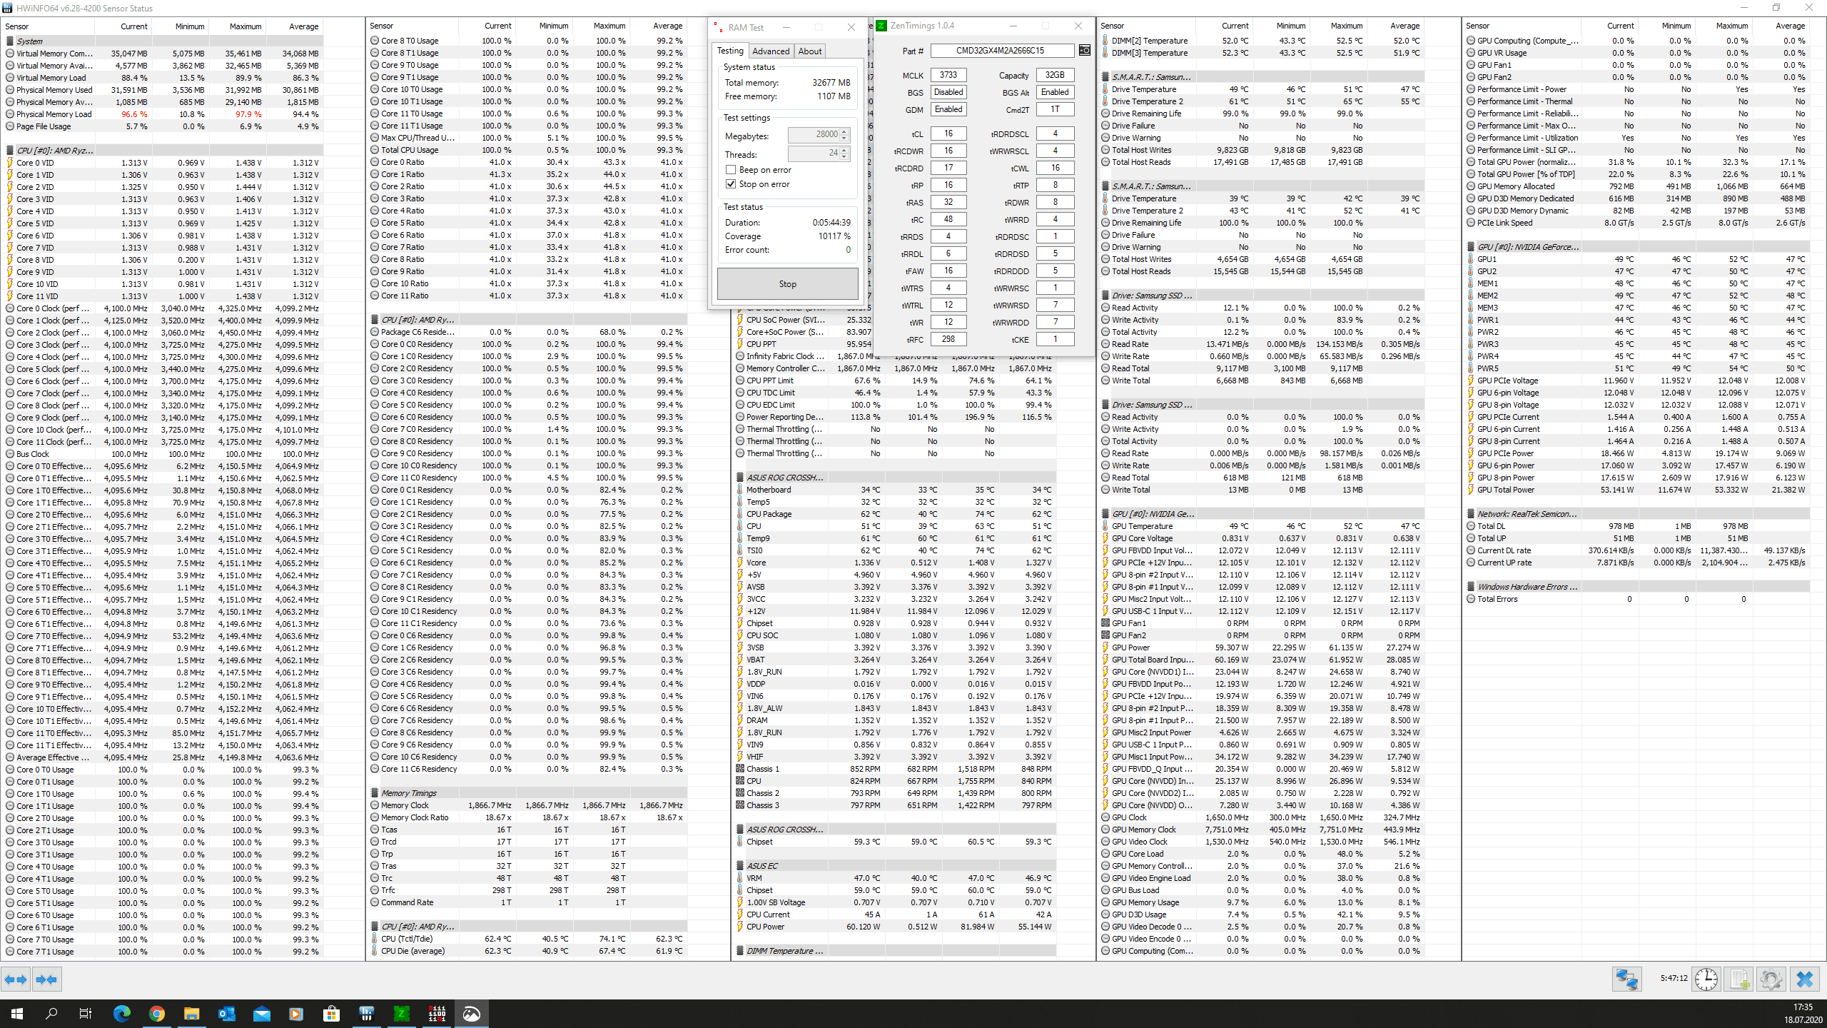The width and height of the screenshot is (1827, 1028).
Task: Open File Explorer from the taskbar
Action: [x=191, y=1013]
